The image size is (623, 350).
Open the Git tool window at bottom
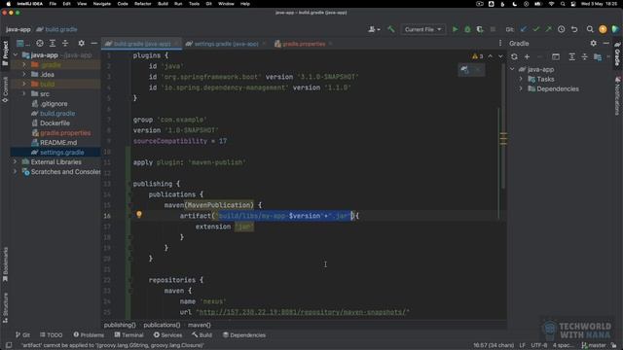22,334
